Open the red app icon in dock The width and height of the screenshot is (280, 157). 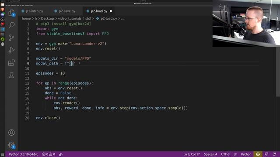3,24
